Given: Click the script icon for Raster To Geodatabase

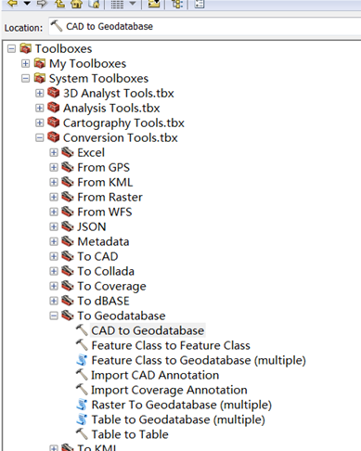Looking at the screenshot, I should [82, 405].
